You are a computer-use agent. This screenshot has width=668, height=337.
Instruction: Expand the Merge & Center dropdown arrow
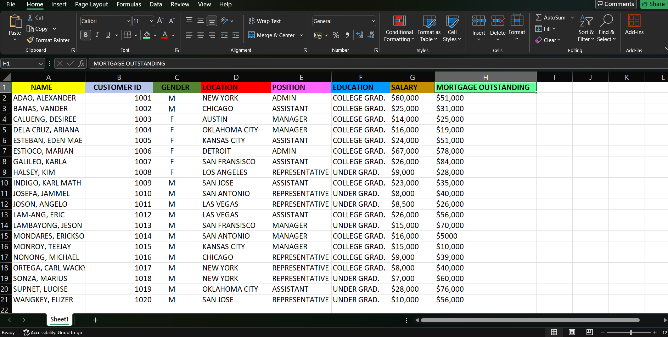pyautogui.click(x=301, y=35)
